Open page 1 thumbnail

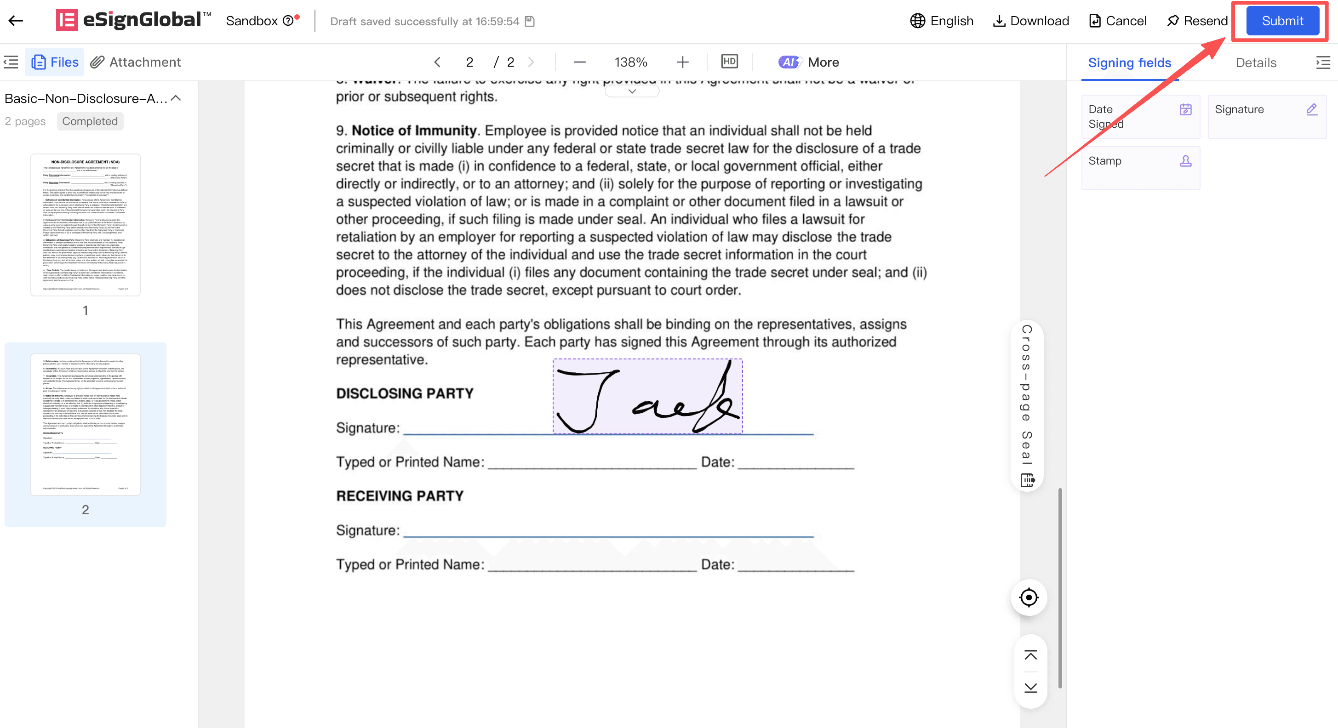(85, 225)
